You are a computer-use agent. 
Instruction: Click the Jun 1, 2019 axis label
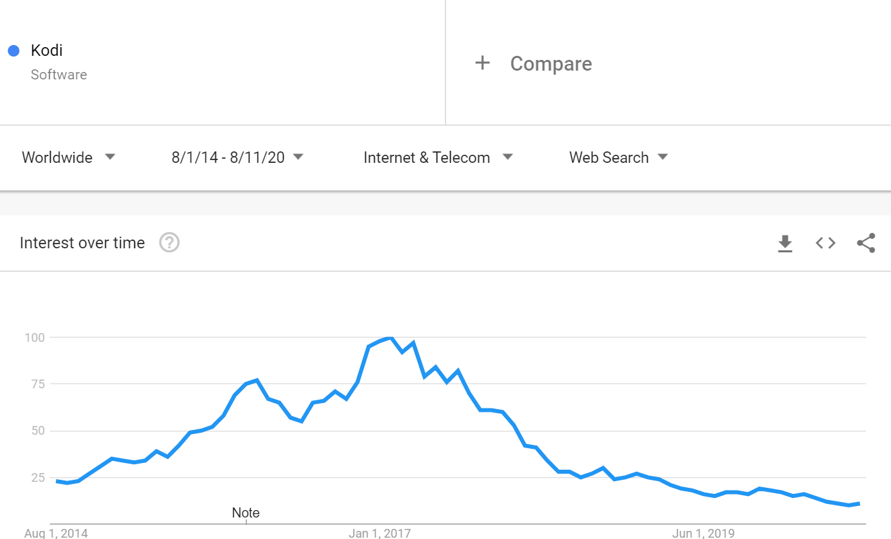[x=704, y=534]
